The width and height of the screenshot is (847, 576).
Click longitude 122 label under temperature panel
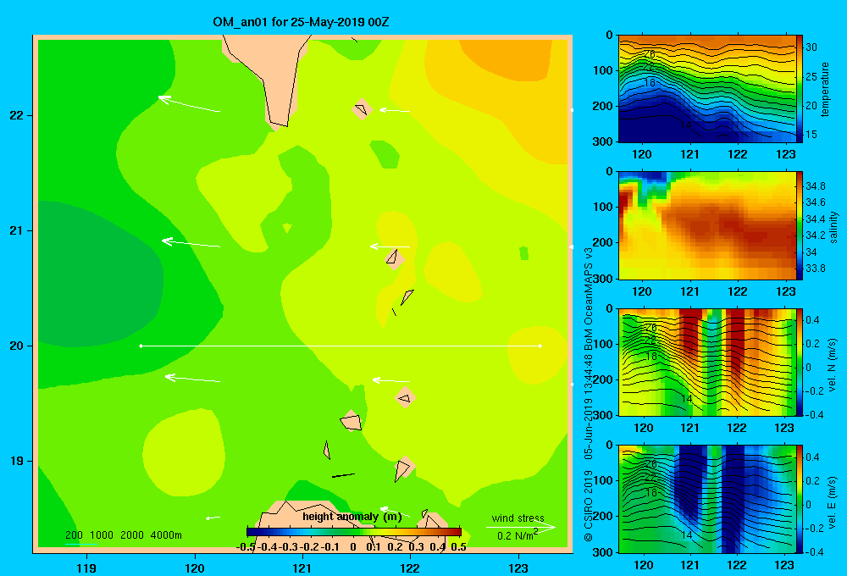click(x=738, y=154)
